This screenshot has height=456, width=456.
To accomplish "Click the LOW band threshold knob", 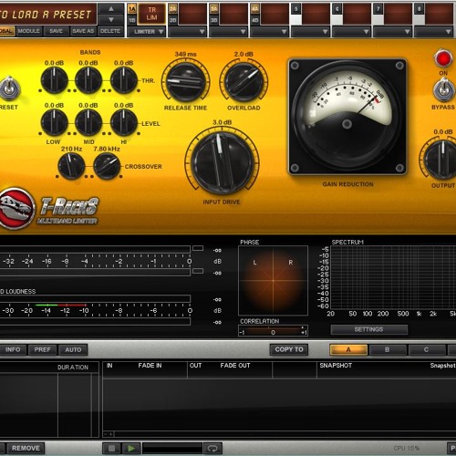I will (54, 80).
